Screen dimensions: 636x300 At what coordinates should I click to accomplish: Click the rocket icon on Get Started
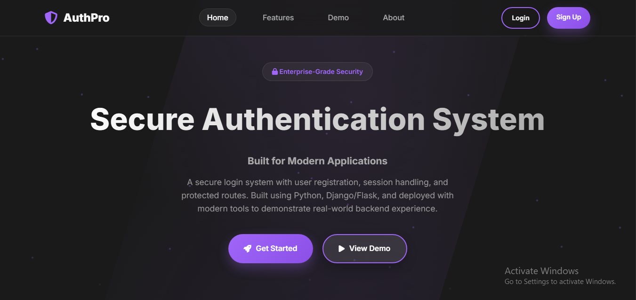[247, 249]
